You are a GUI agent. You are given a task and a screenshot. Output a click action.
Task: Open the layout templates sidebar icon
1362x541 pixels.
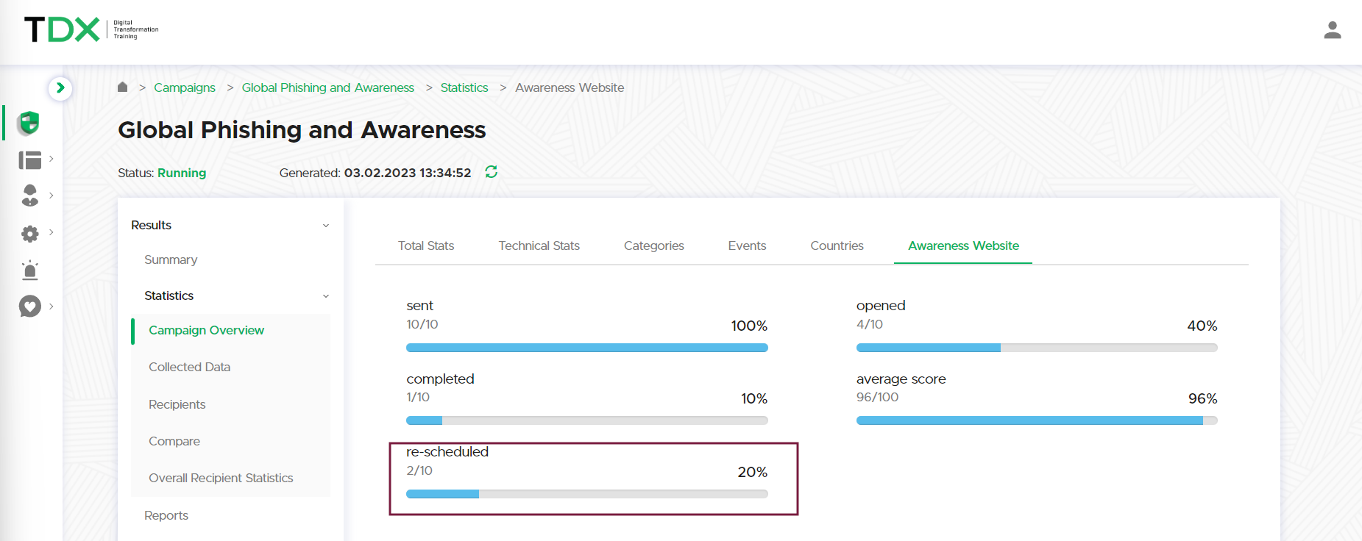[x=29, y=160]
